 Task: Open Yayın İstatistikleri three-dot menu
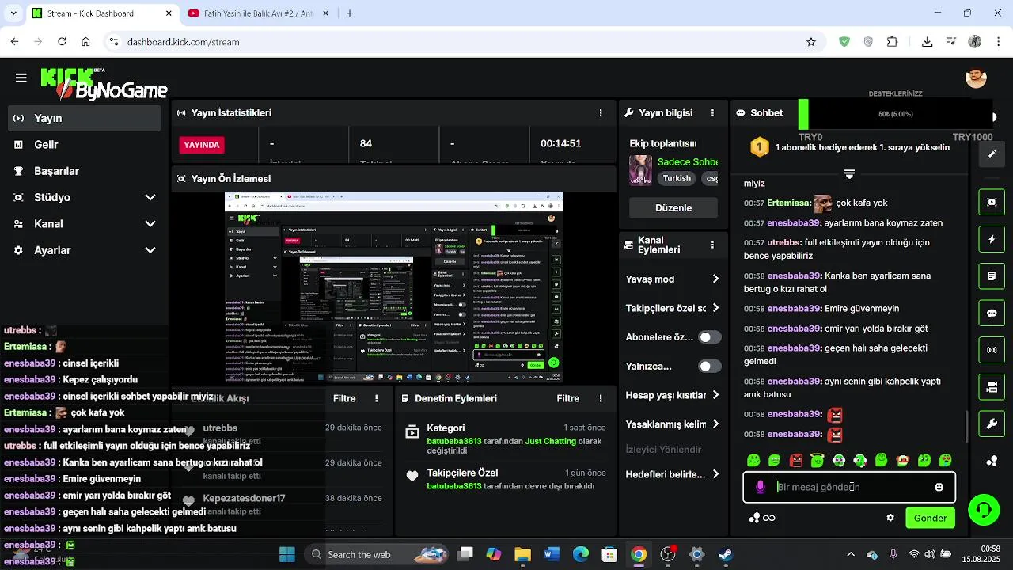(601, 113)
